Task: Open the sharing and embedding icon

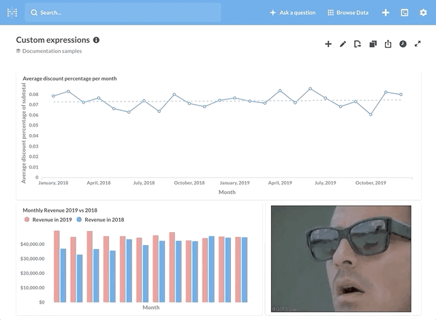Action: pos(388,44)
